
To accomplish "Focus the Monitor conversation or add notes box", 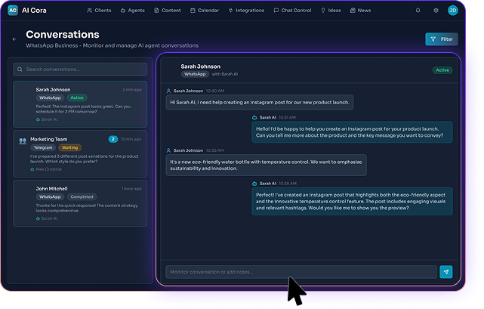I will [x=301, y=272].
